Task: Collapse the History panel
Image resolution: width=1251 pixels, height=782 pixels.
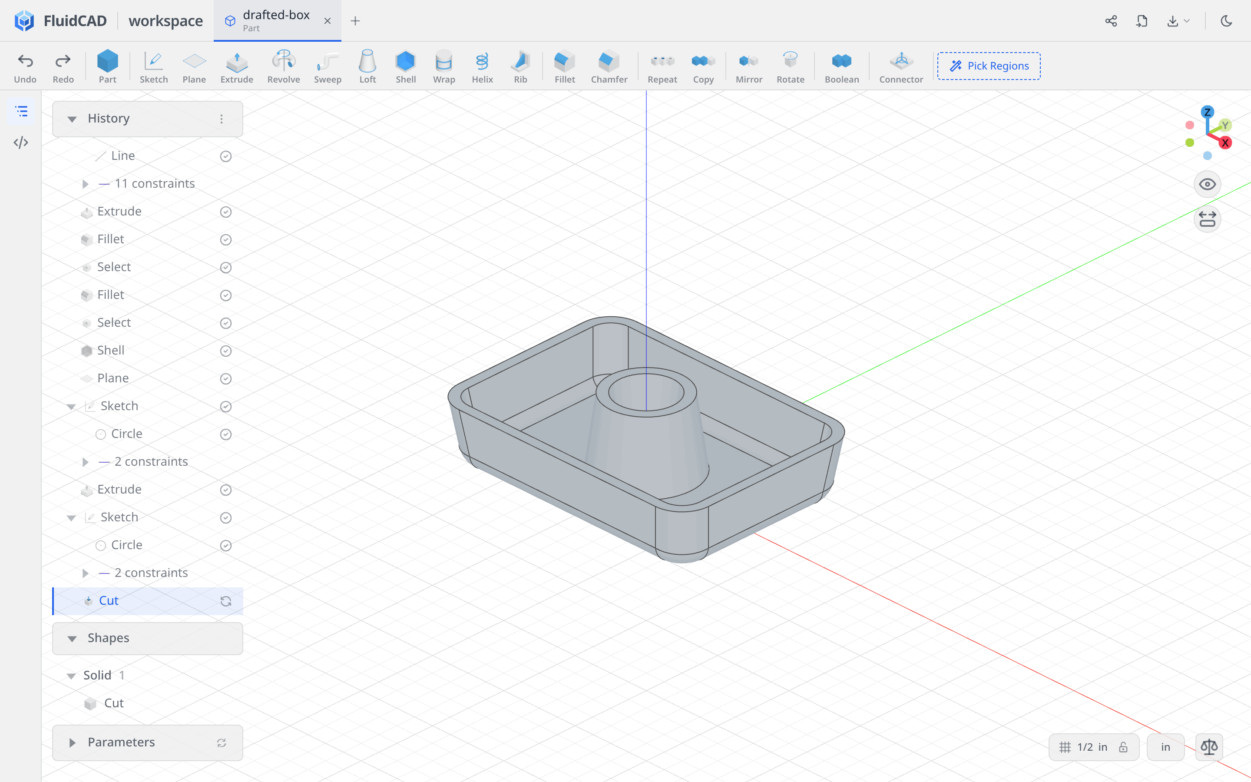Action: coord(72,119)
